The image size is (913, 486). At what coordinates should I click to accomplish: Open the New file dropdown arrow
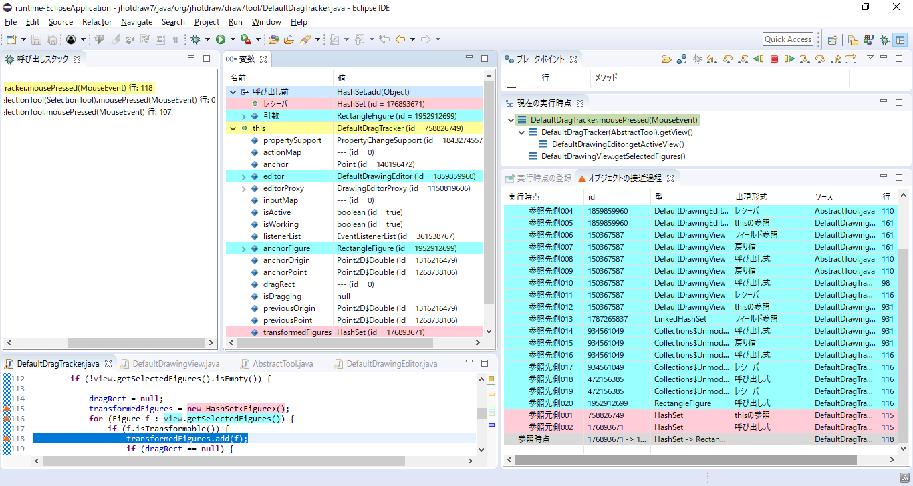(x=24, y=39)
